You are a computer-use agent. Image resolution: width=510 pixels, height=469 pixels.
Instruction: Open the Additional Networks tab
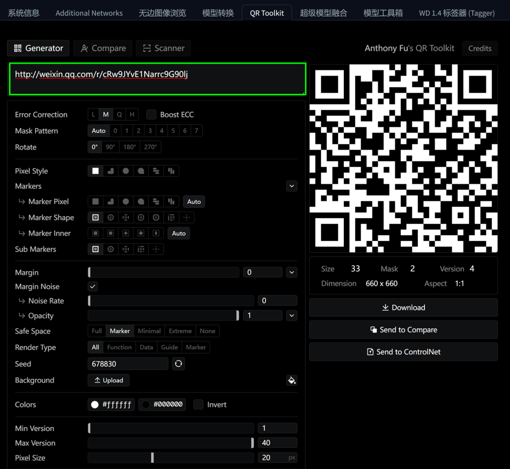89,13
